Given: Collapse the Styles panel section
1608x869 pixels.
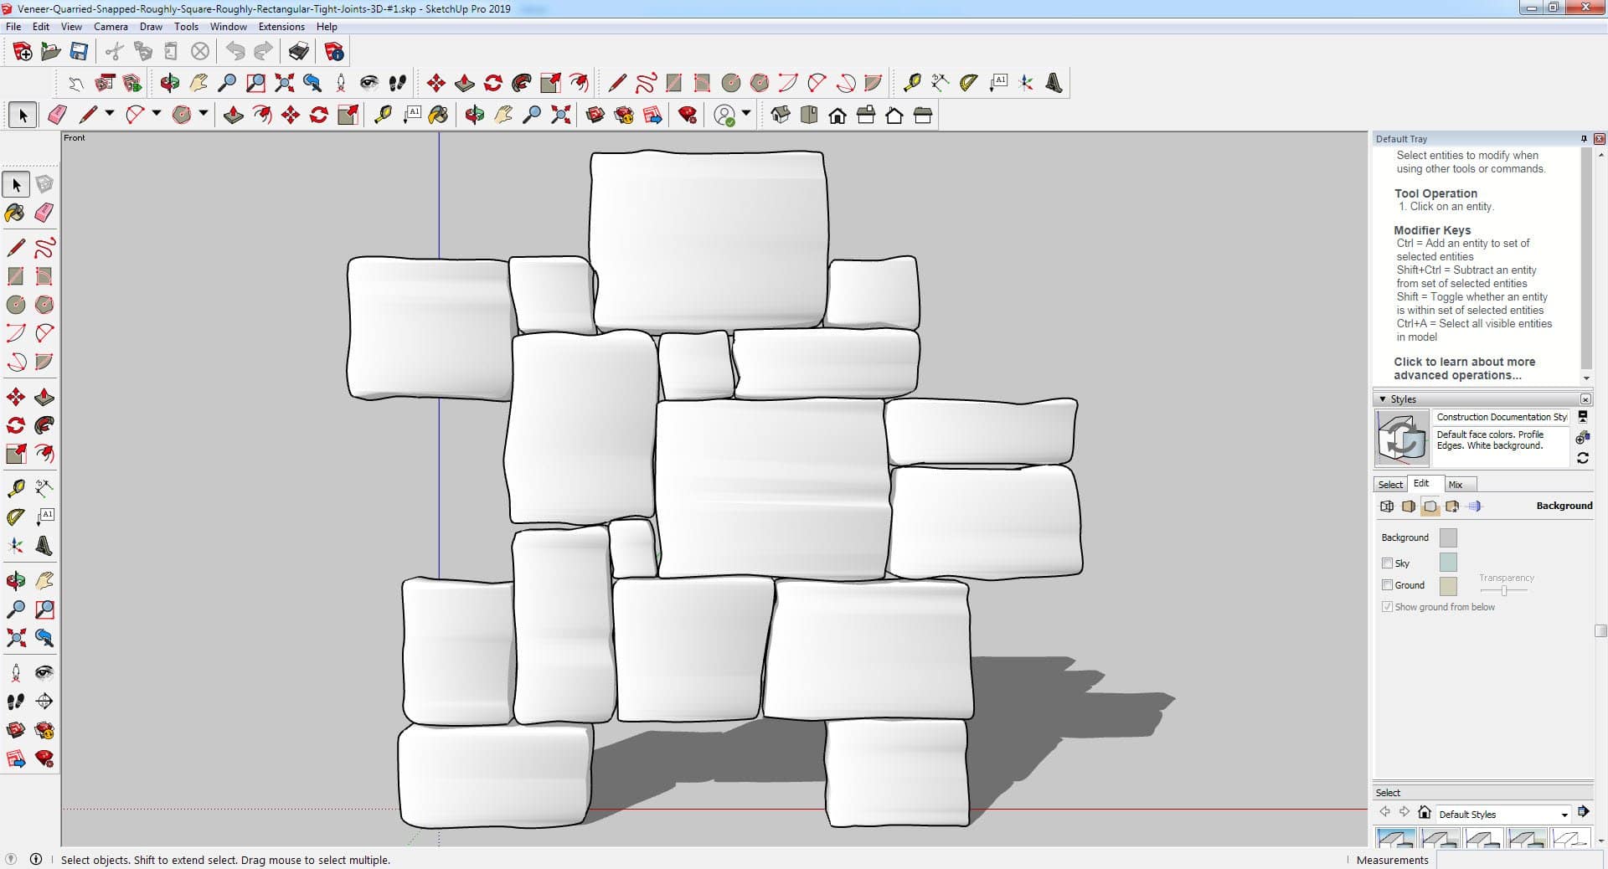Looking at the screenshot, I should tap(1383, 399).
